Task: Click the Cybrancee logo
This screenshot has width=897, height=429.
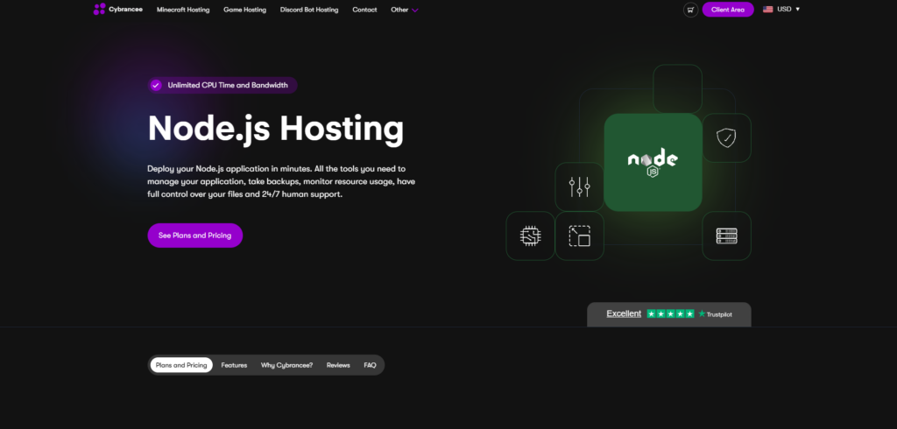Action: point(118,9)
